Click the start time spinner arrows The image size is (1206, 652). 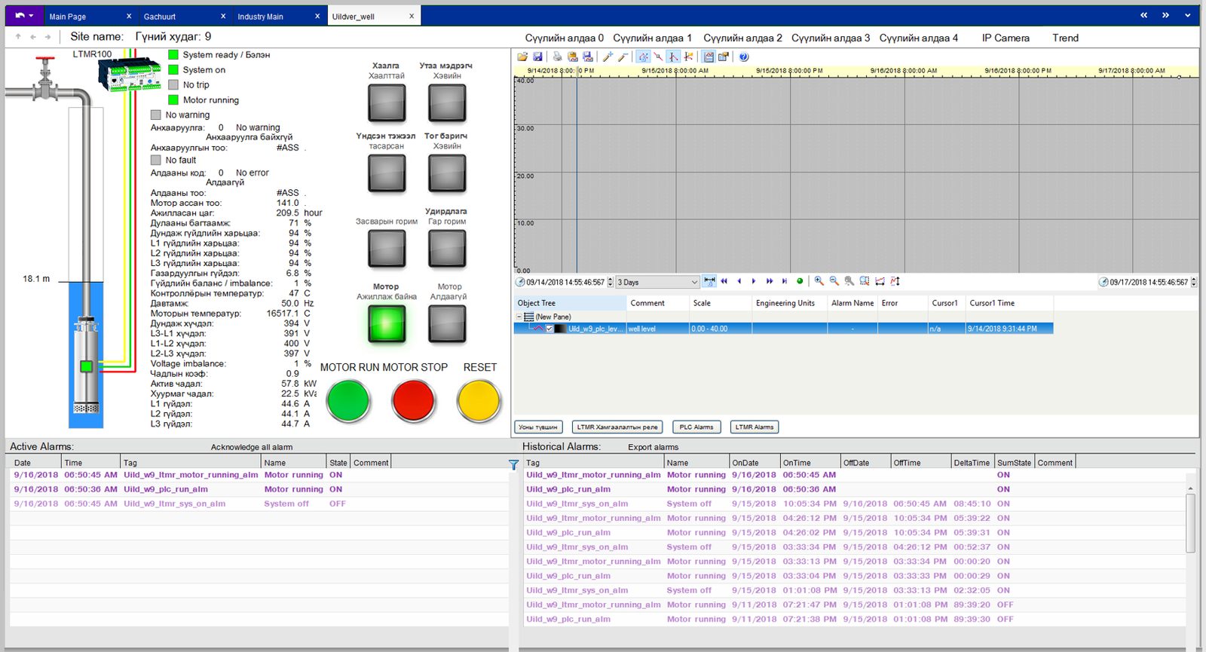611,282
